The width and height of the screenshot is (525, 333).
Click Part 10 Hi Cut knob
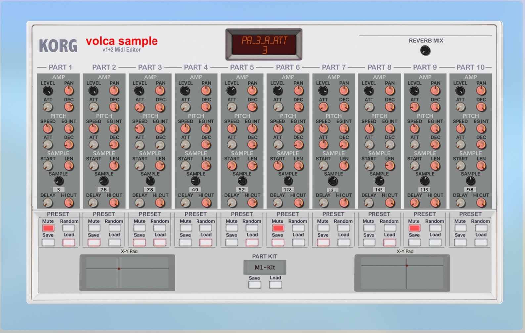pyautogui.click(x=481, y=203)
